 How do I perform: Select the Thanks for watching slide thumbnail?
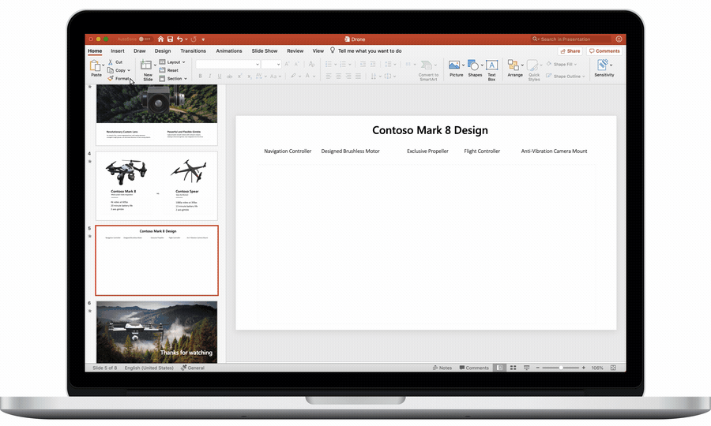tap(156, 331)
